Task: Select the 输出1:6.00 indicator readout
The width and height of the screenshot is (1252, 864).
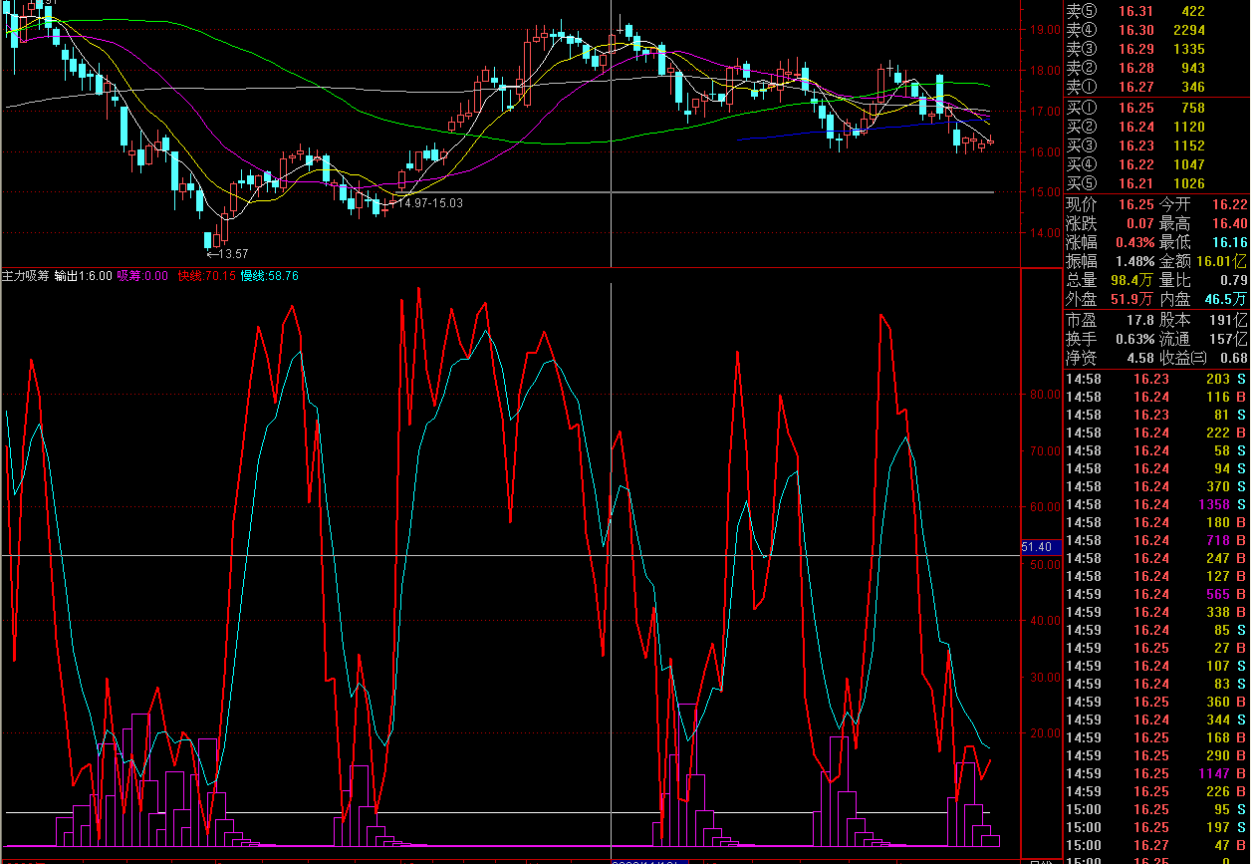Action: click(83, 276)
